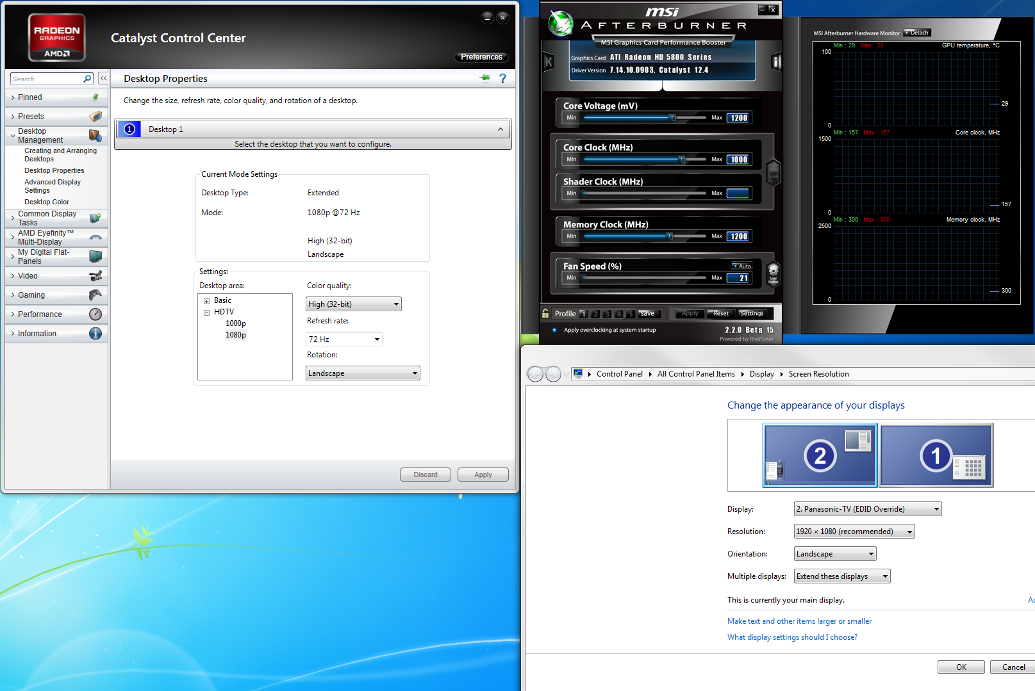Viewport: 1035px width, 691px height.
Task: Open the Desktop Color page
Action: [47, 202]
